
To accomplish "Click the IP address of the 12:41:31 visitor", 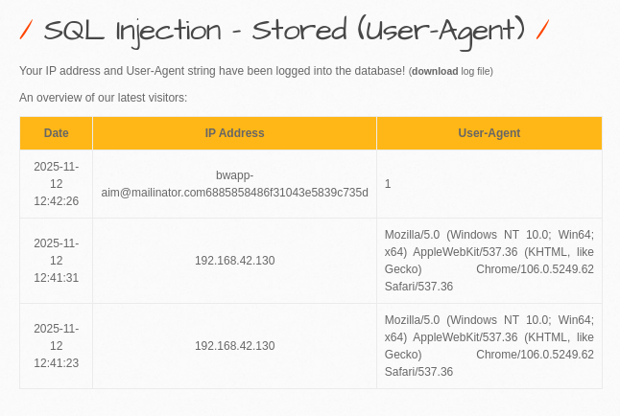I will (x=234, y=261).
